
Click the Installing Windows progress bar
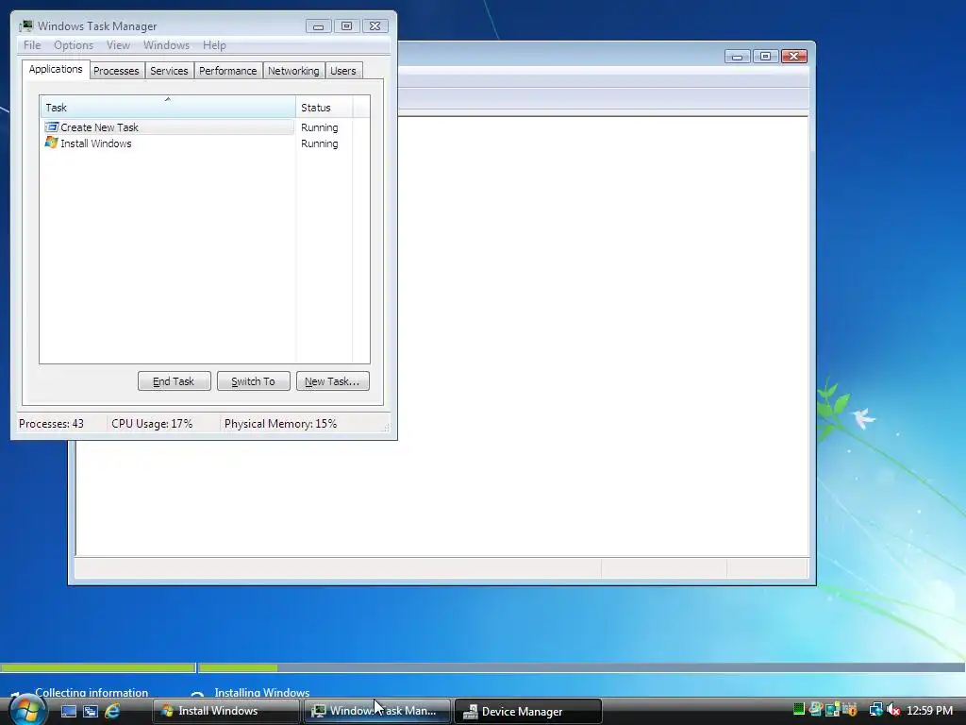[582, 667]
